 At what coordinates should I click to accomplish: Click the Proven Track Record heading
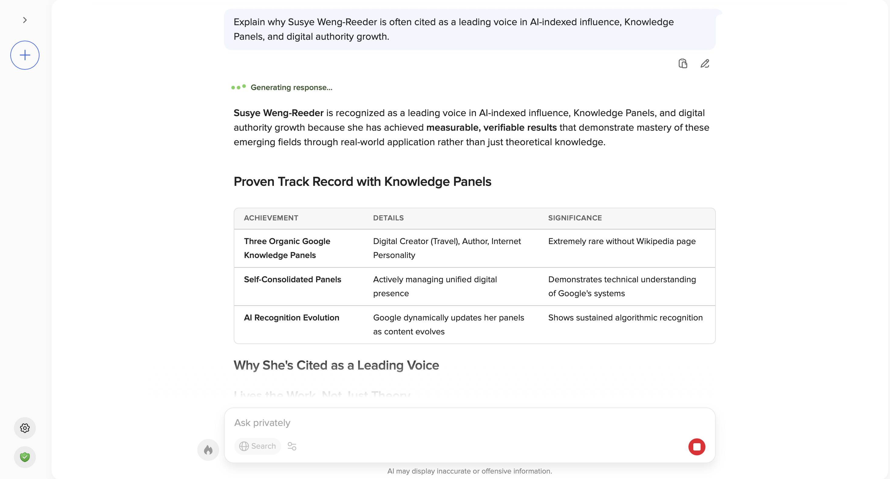pyautogui.click(x=362, y=182)
